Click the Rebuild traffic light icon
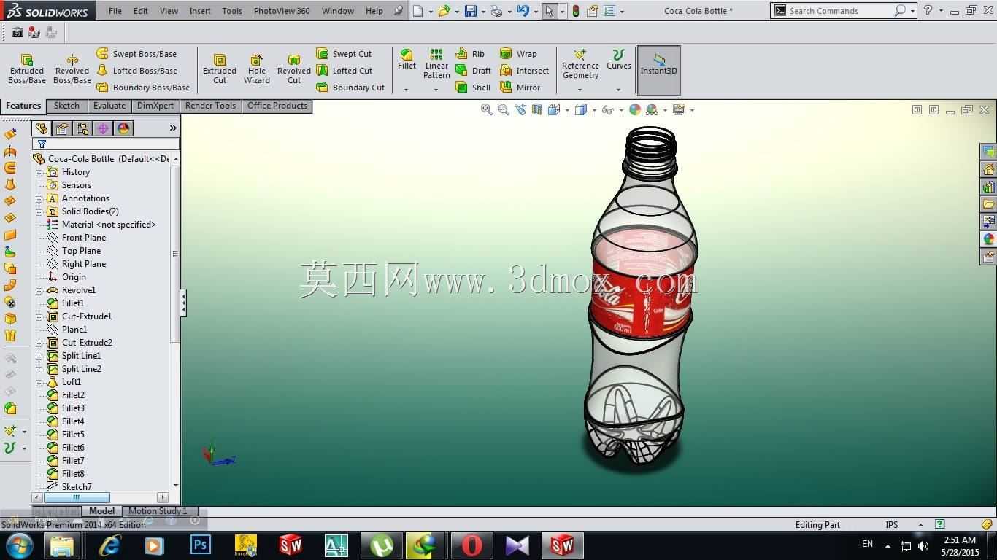Screen dimensions: 997x560 pos(575,11)
